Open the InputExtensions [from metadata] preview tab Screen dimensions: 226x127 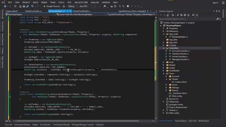pyautogui.click(x=132, y=11)
